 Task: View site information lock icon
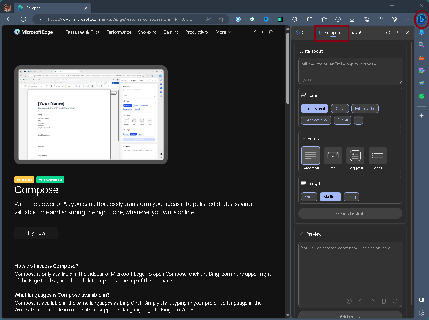coord(41,19)
